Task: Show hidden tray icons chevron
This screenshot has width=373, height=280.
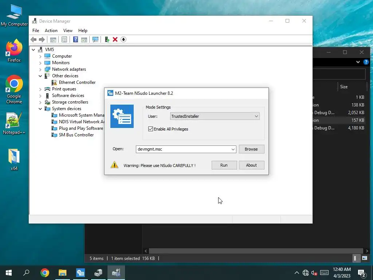Action: coord(297,273)
